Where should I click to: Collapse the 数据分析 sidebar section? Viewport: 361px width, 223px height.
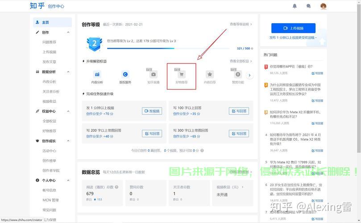point(68,72)
